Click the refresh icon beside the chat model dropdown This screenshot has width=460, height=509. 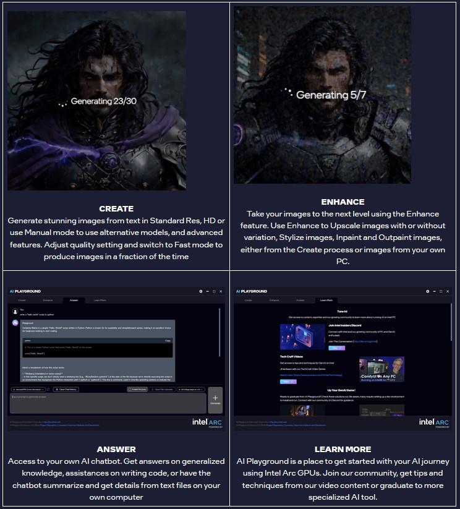pos(48,390)
